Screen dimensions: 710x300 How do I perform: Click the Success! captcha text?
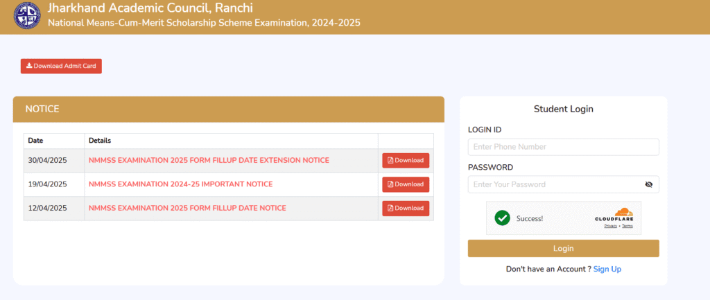point(529,218)
